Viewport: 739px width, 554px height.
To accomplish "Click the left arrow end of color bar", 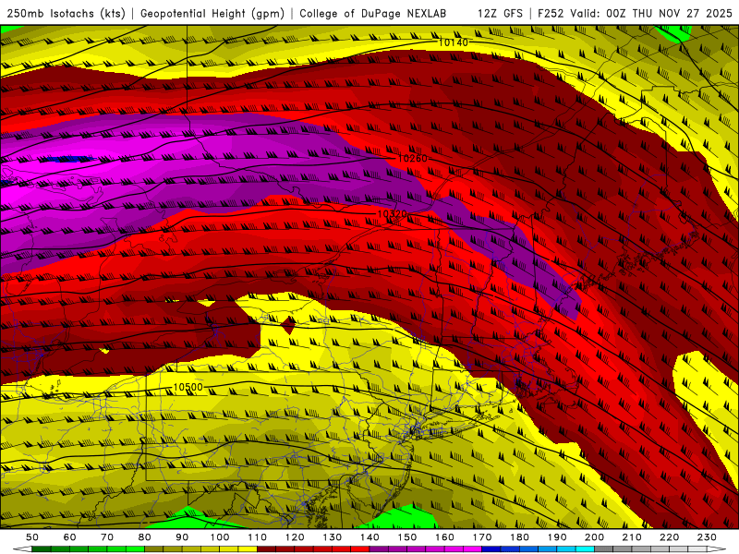I will pos(21,549).
